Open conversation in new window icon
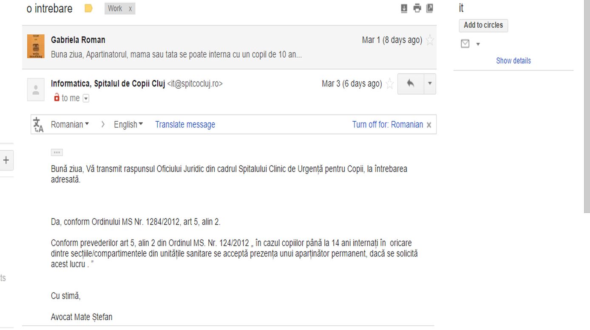 (x=430, y=8)
